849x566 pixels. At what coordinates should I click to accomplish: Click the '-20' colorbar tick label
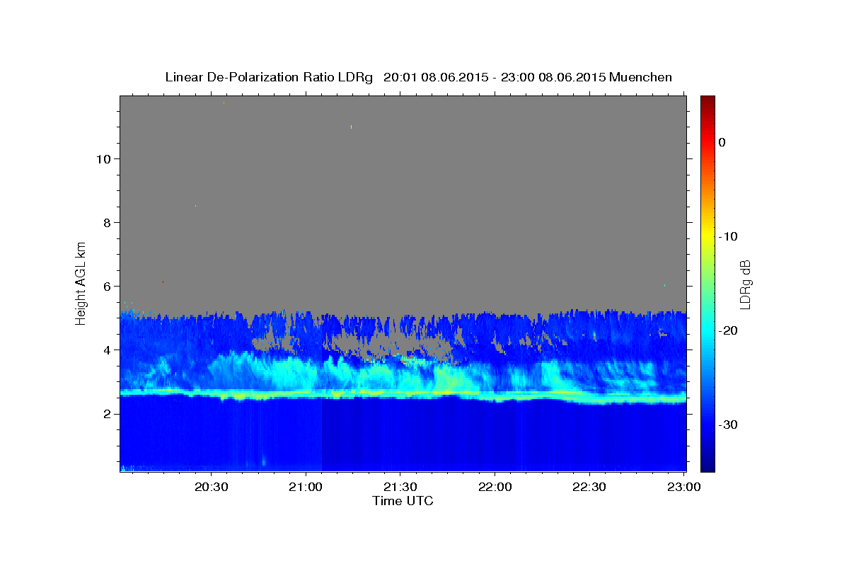729,330
